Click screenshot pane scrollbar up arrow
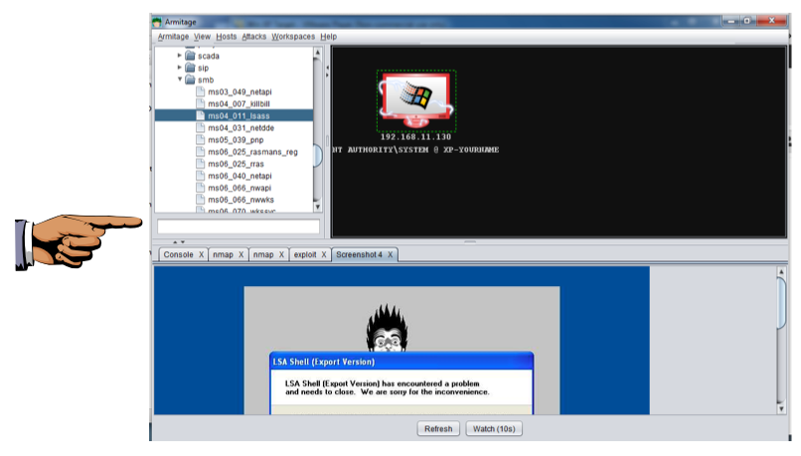This screenshot has width=801, height=456. pos(780,272)
